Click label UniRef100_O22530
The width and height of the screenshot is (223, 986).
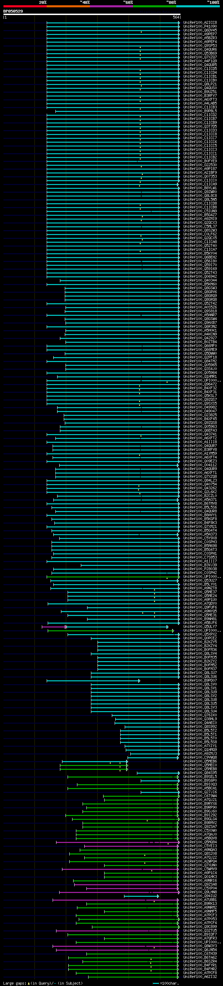tap(200, 165)
